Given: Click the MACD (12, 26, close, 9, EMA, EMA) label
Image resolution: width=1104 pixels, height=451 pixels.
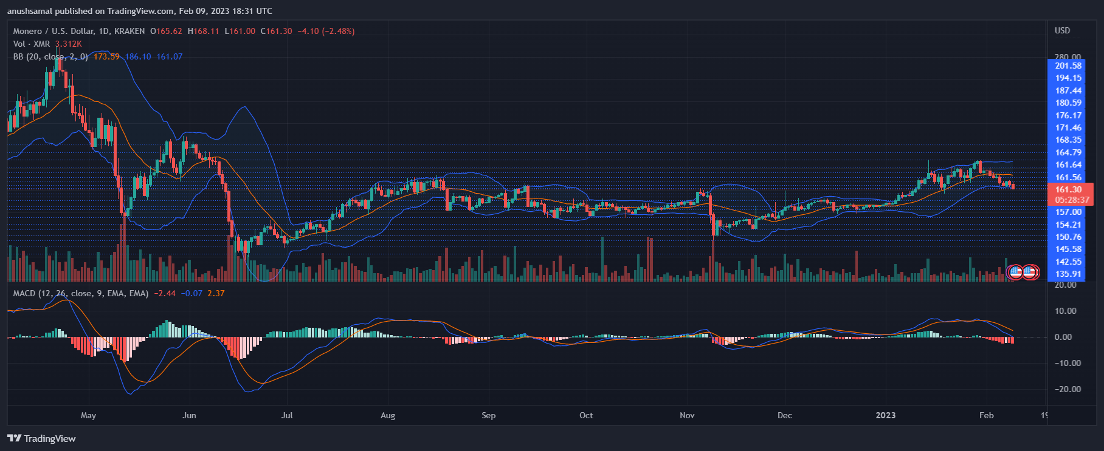Looking at the screenshot, I should 81,293.
